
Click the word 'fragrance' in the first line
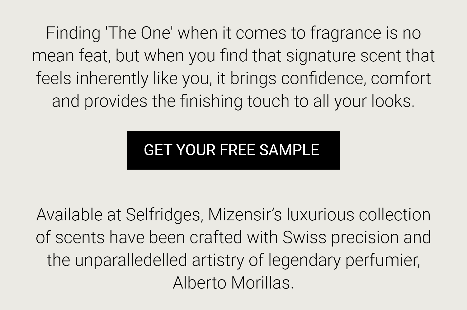click(346, 34)
